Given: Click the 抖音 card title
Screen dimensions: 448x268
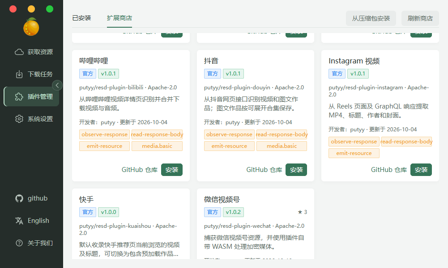Looking at the screenshot, I should click(x=211, y=61).
